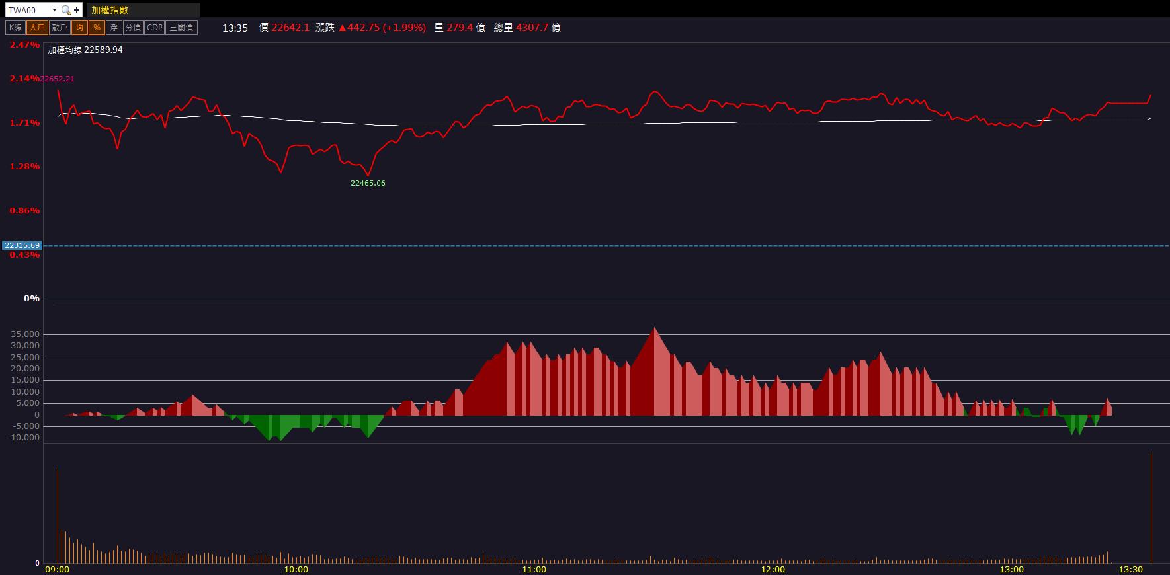Click the 13:30 time axis label
Image resolution: width=1170 pixels, height=575 pixels.
(1131, 569)
